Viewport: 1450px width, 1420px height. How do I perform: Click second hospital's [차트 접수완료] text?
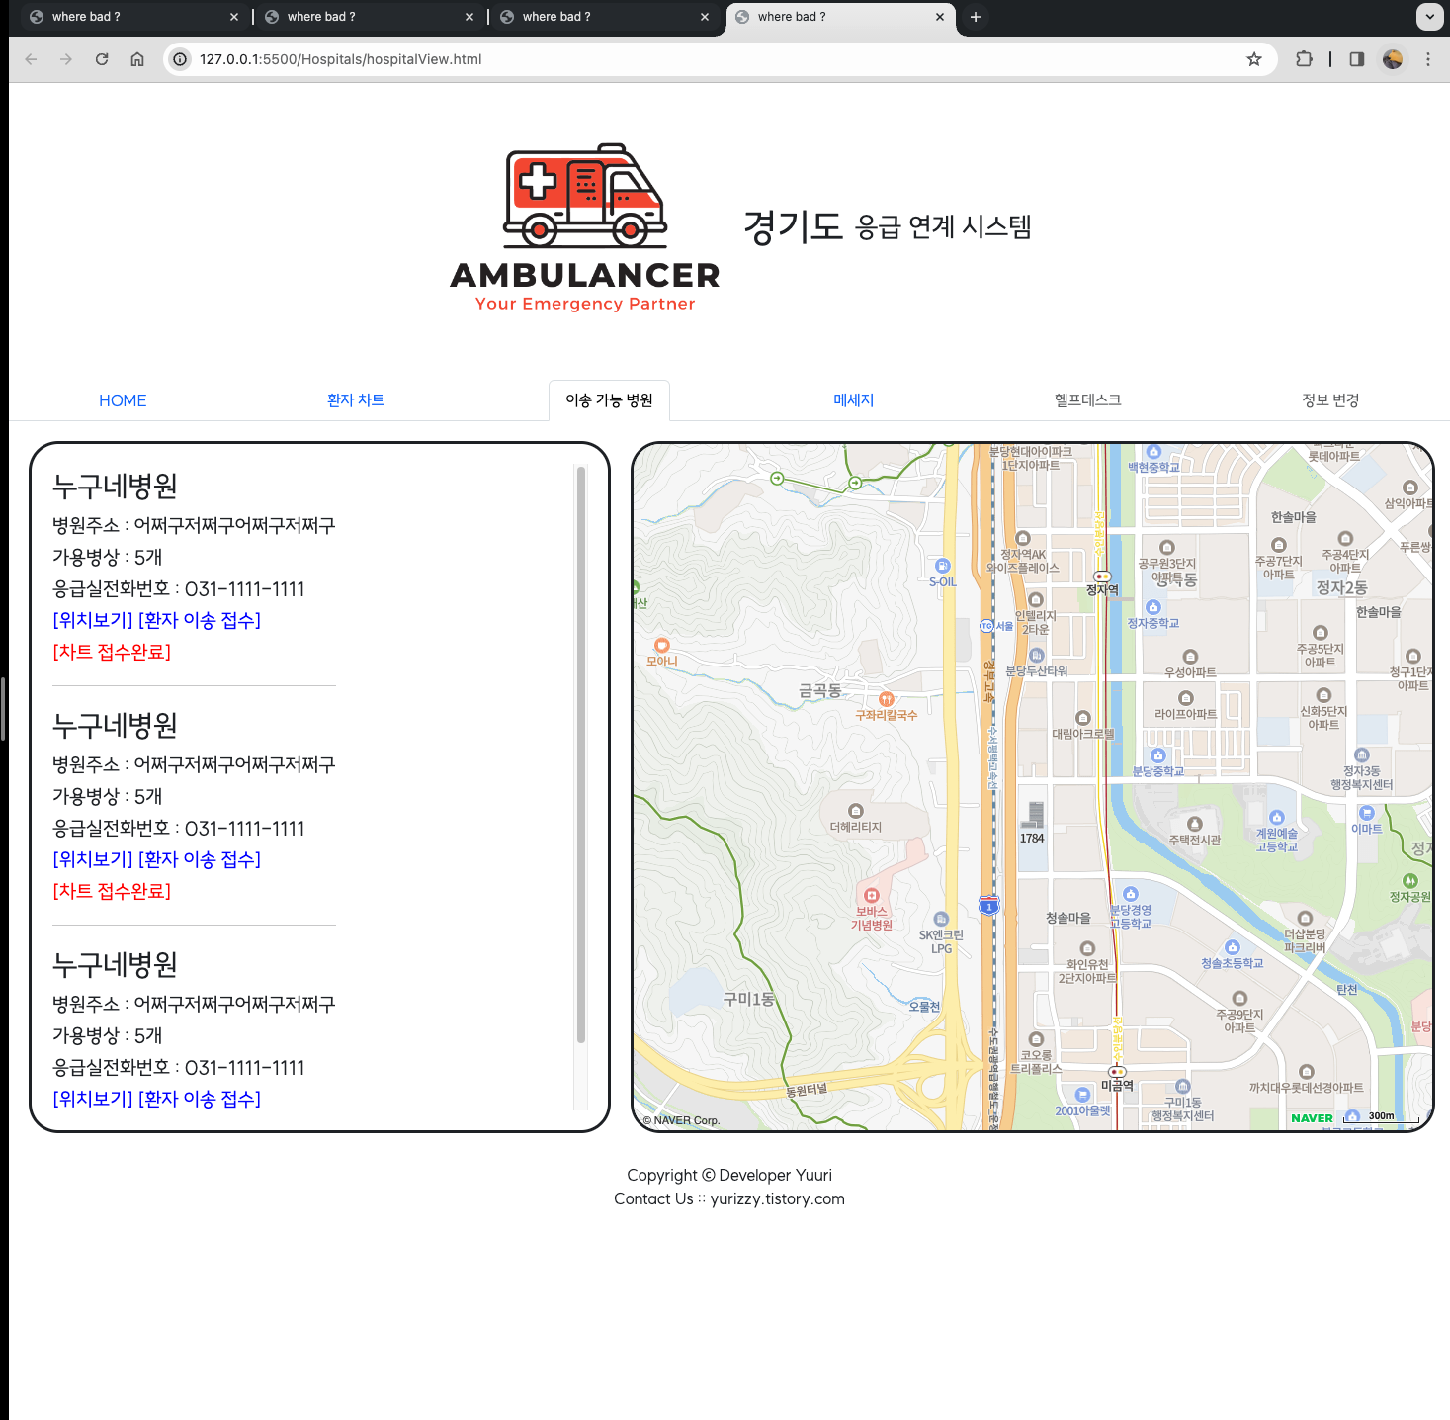pos(112,891)
